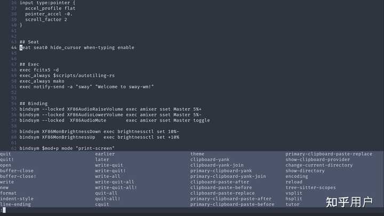Viewport: 384px width, 216px height.
Task: Click the colon command prompt at bottom
Action: click(3, 211)
